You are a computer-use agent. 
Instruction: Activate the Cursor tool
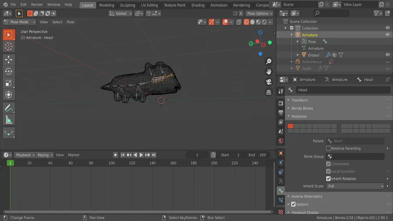(9, 46)
